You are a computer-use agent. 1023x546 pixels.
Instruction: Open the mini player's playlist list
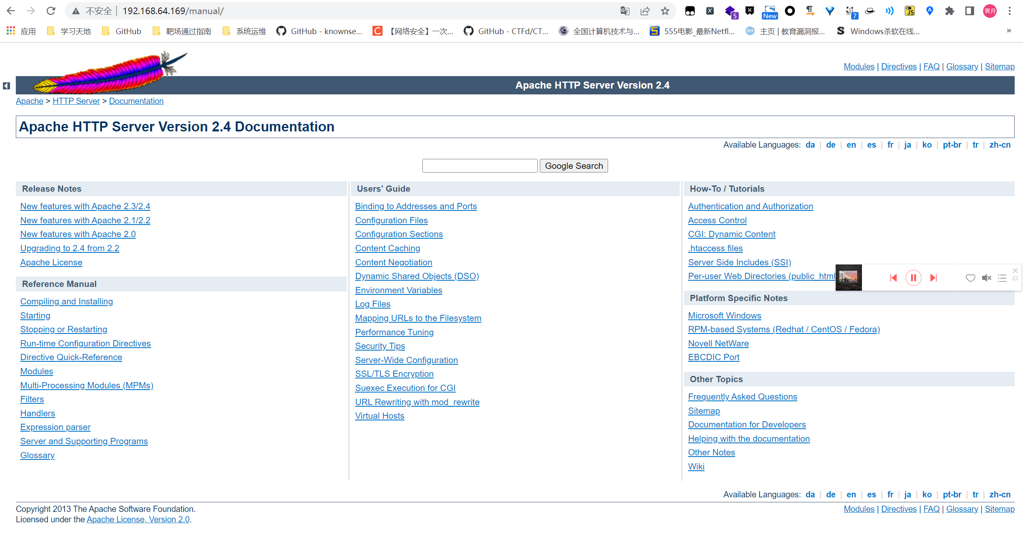tap(1002, 278)
